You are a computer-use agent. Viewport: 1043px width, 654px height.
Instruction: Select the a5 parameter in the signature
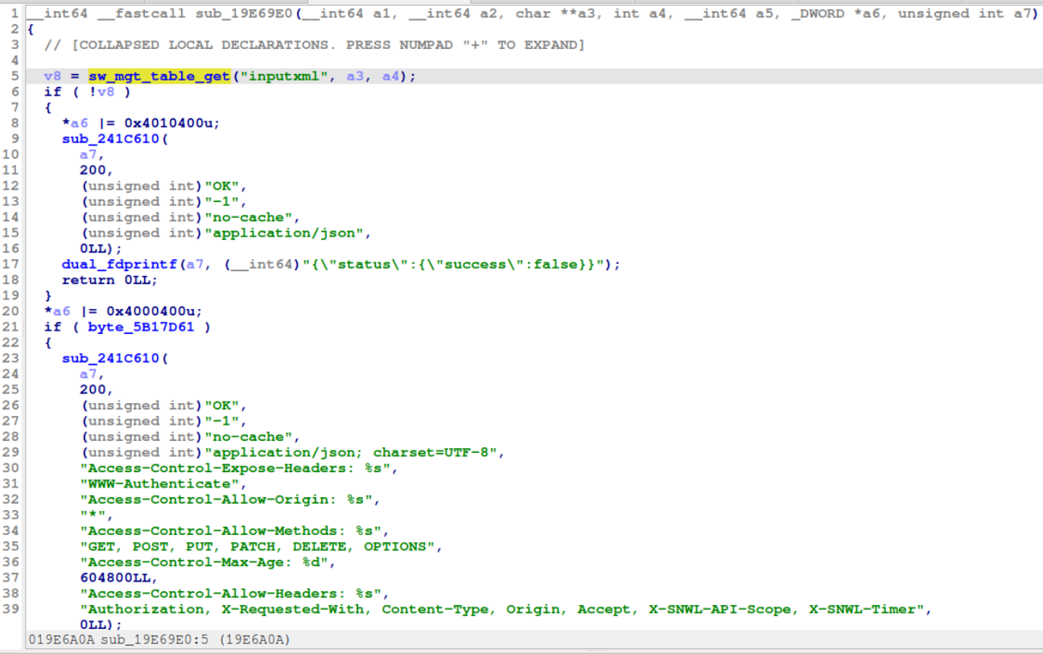(x=765, y=13)
